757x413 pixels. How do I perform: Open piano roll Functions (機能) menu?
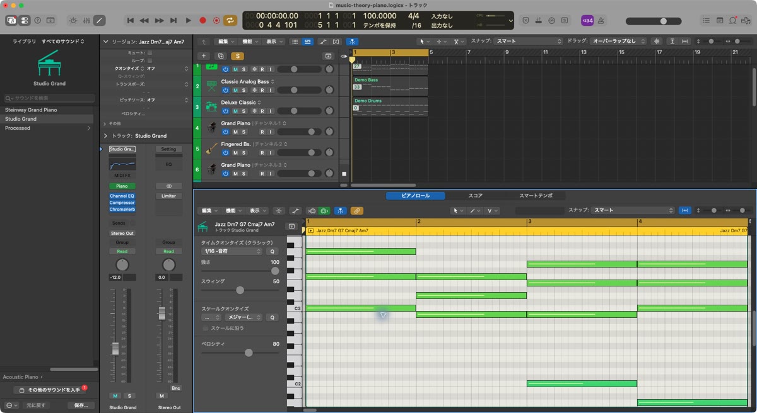233,211
